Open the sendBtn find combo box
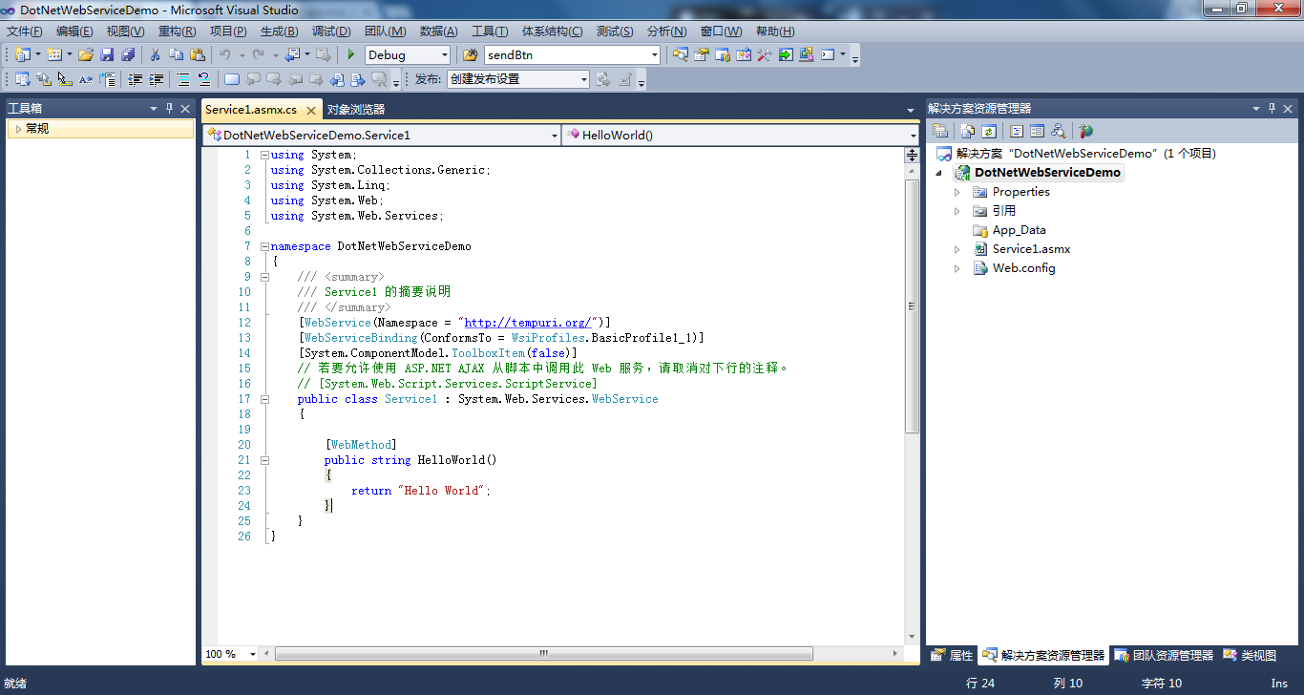 (654, 55)
